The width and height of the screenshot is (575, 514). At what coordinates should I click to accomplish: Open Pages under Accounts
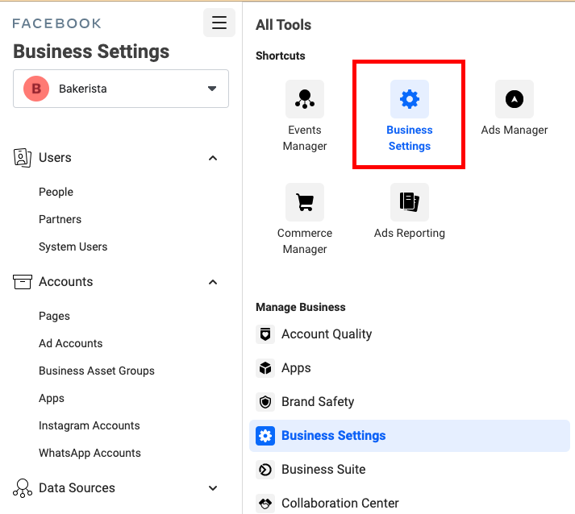[x=54, y=316]
